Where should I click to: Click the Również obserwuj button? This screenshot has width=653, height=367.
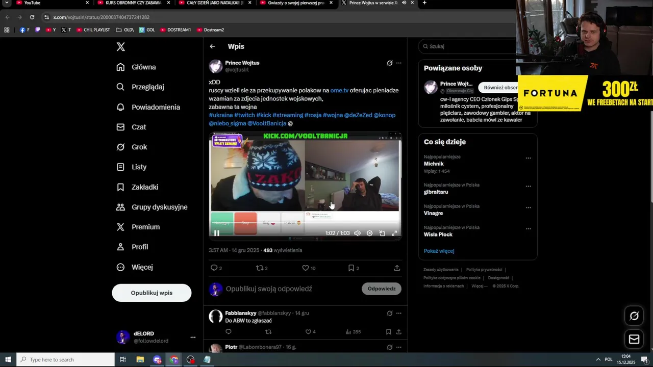pos(498,87)
